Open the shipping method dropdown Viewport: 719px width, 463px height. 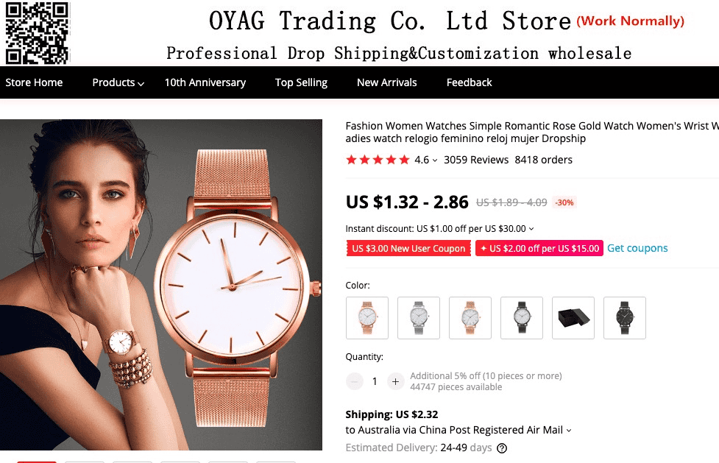[569, 431]
